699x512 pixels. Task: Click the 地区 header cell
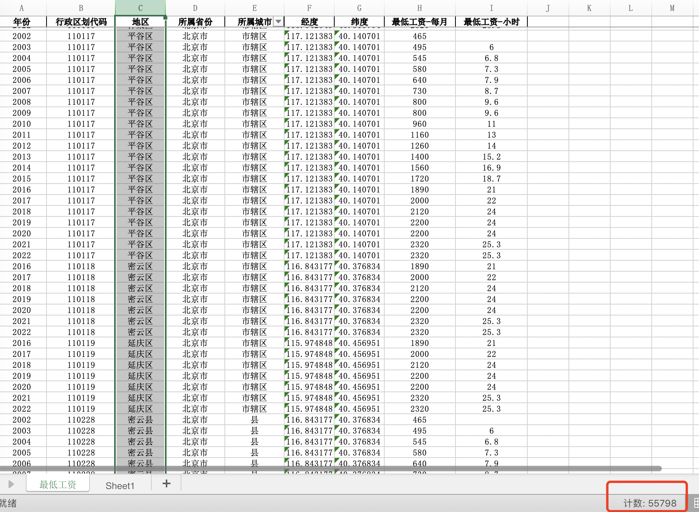point(140,22)
